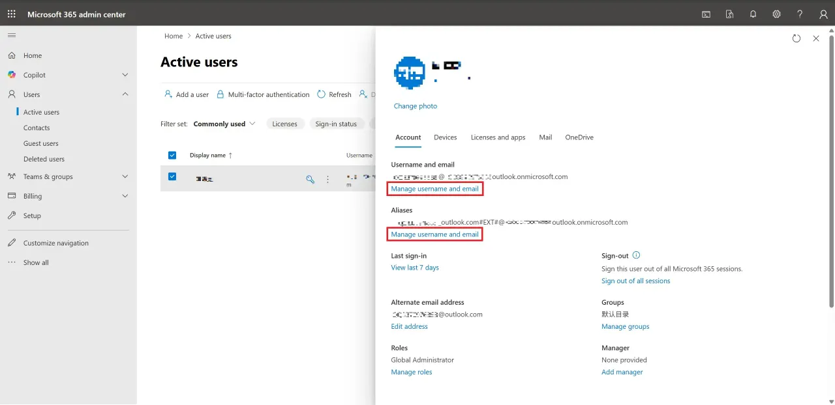Click the Show all ellipsis icon
The image size is (835, 405).
pos(12,262)
